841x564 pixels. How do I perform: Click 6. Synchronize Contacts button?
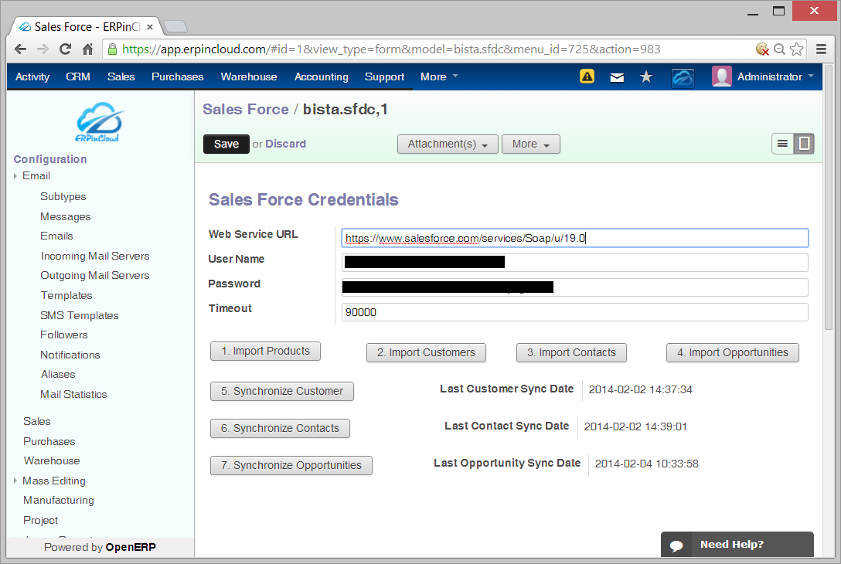click(280, 428)
